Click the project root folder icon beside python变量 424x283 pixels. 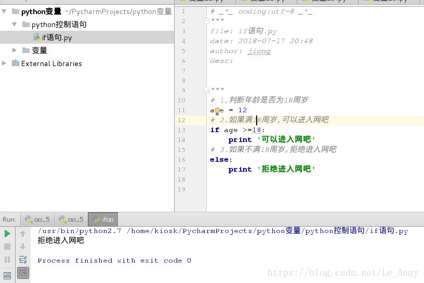16,11
